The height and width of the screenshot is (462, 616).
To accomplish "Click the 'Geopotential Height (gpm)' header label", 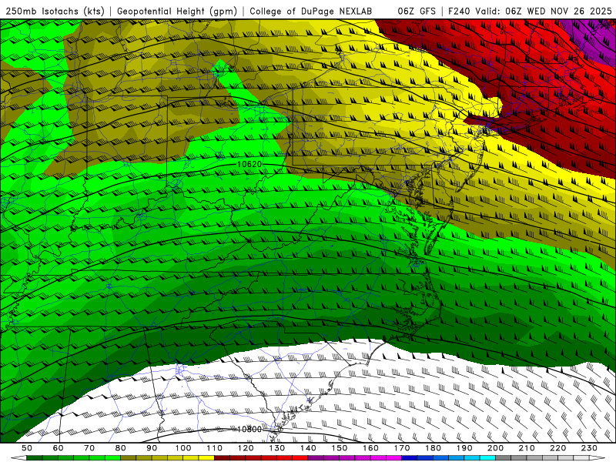I will tap(177, 12).
